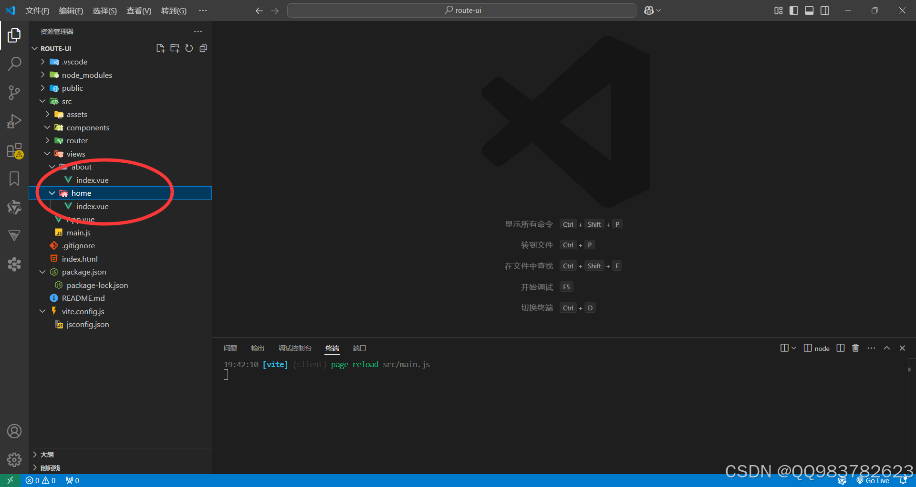Click the route-ui command center search box
Image resolution: width=916 pixels, height=487 pixels.
point(462,11)
